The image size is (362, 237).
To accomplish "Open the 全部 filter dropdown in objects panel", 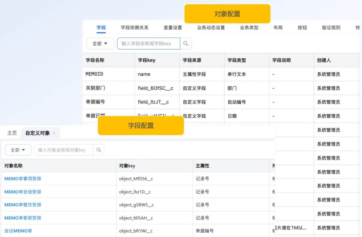I will 18,150.
